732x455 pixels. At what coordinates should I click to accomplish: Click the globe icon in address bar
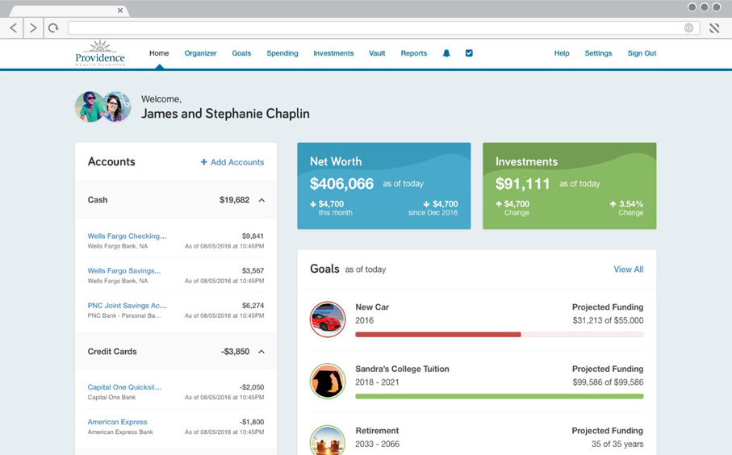688,27
